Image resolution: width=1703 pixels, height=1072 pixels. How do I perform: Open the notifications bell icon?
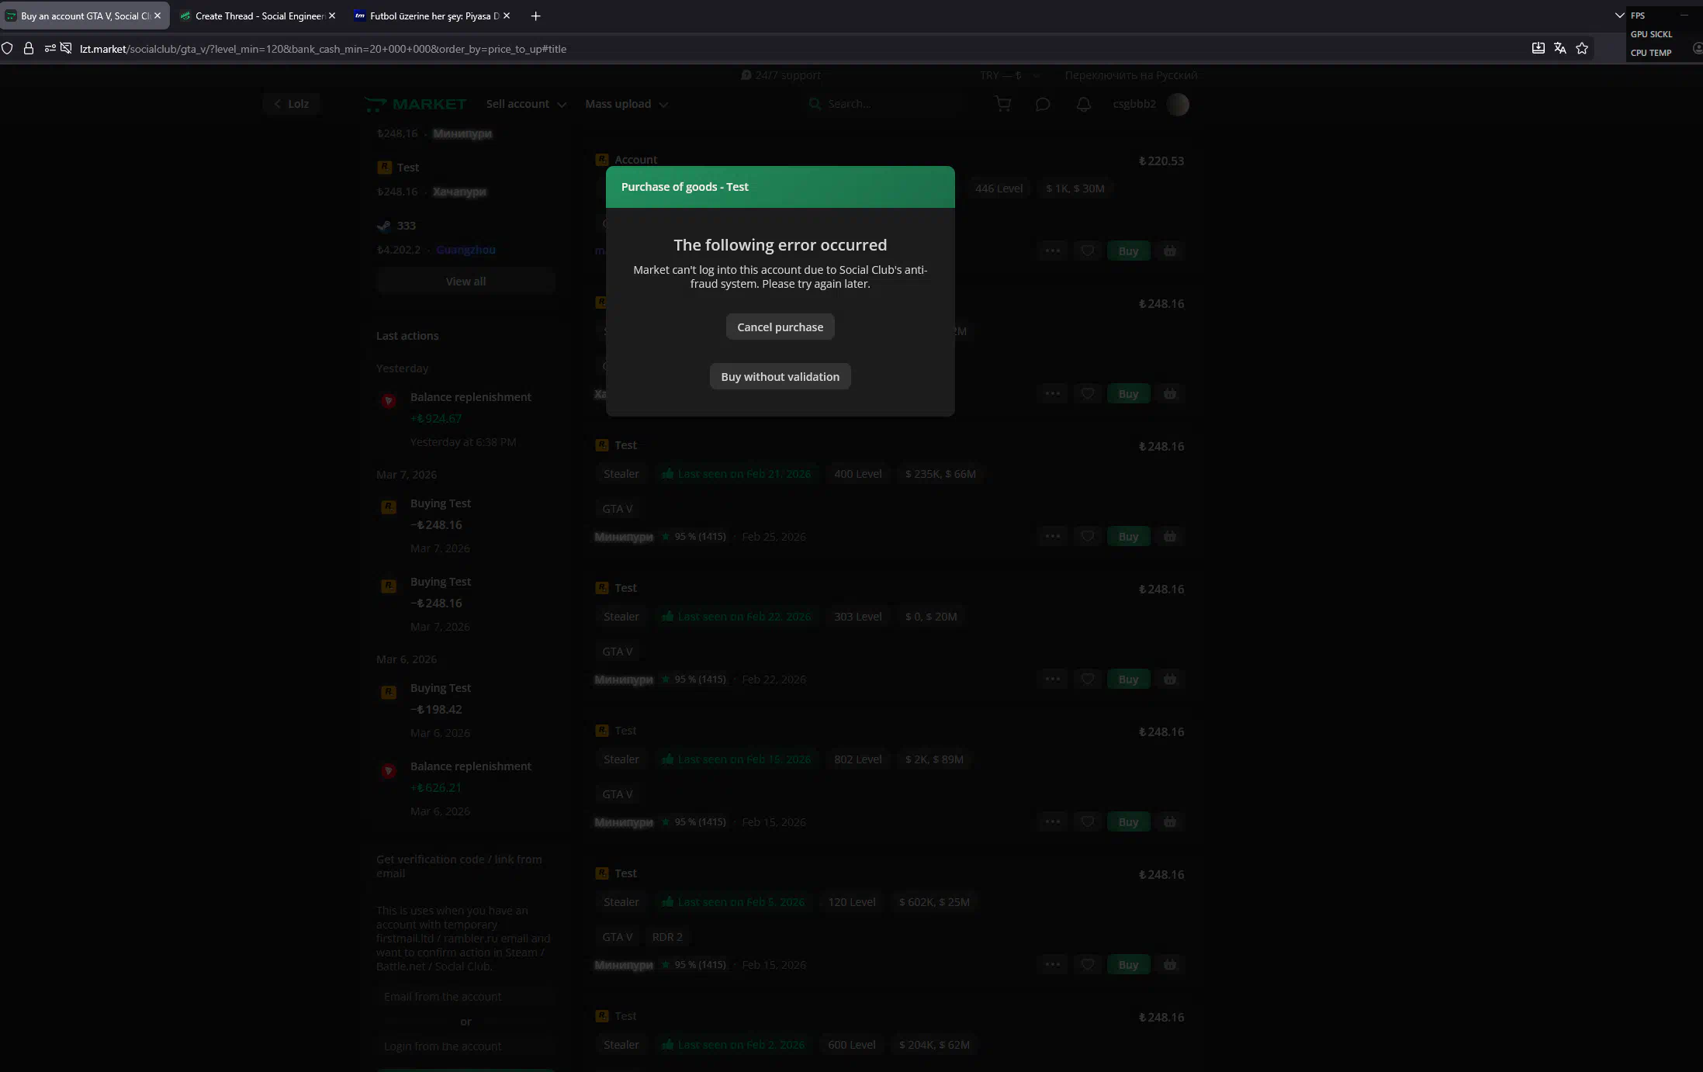tap(1084, 104)
